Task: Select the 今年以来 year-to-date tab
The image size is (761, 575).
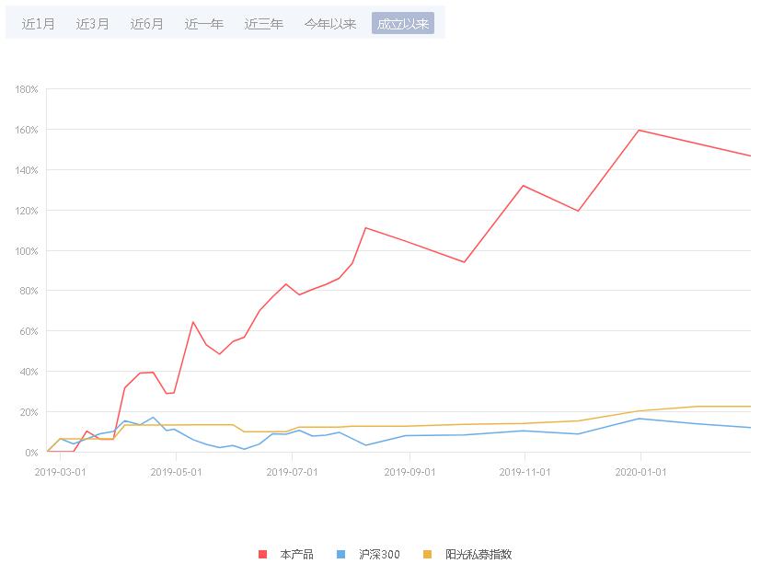Action: point(330,24)
